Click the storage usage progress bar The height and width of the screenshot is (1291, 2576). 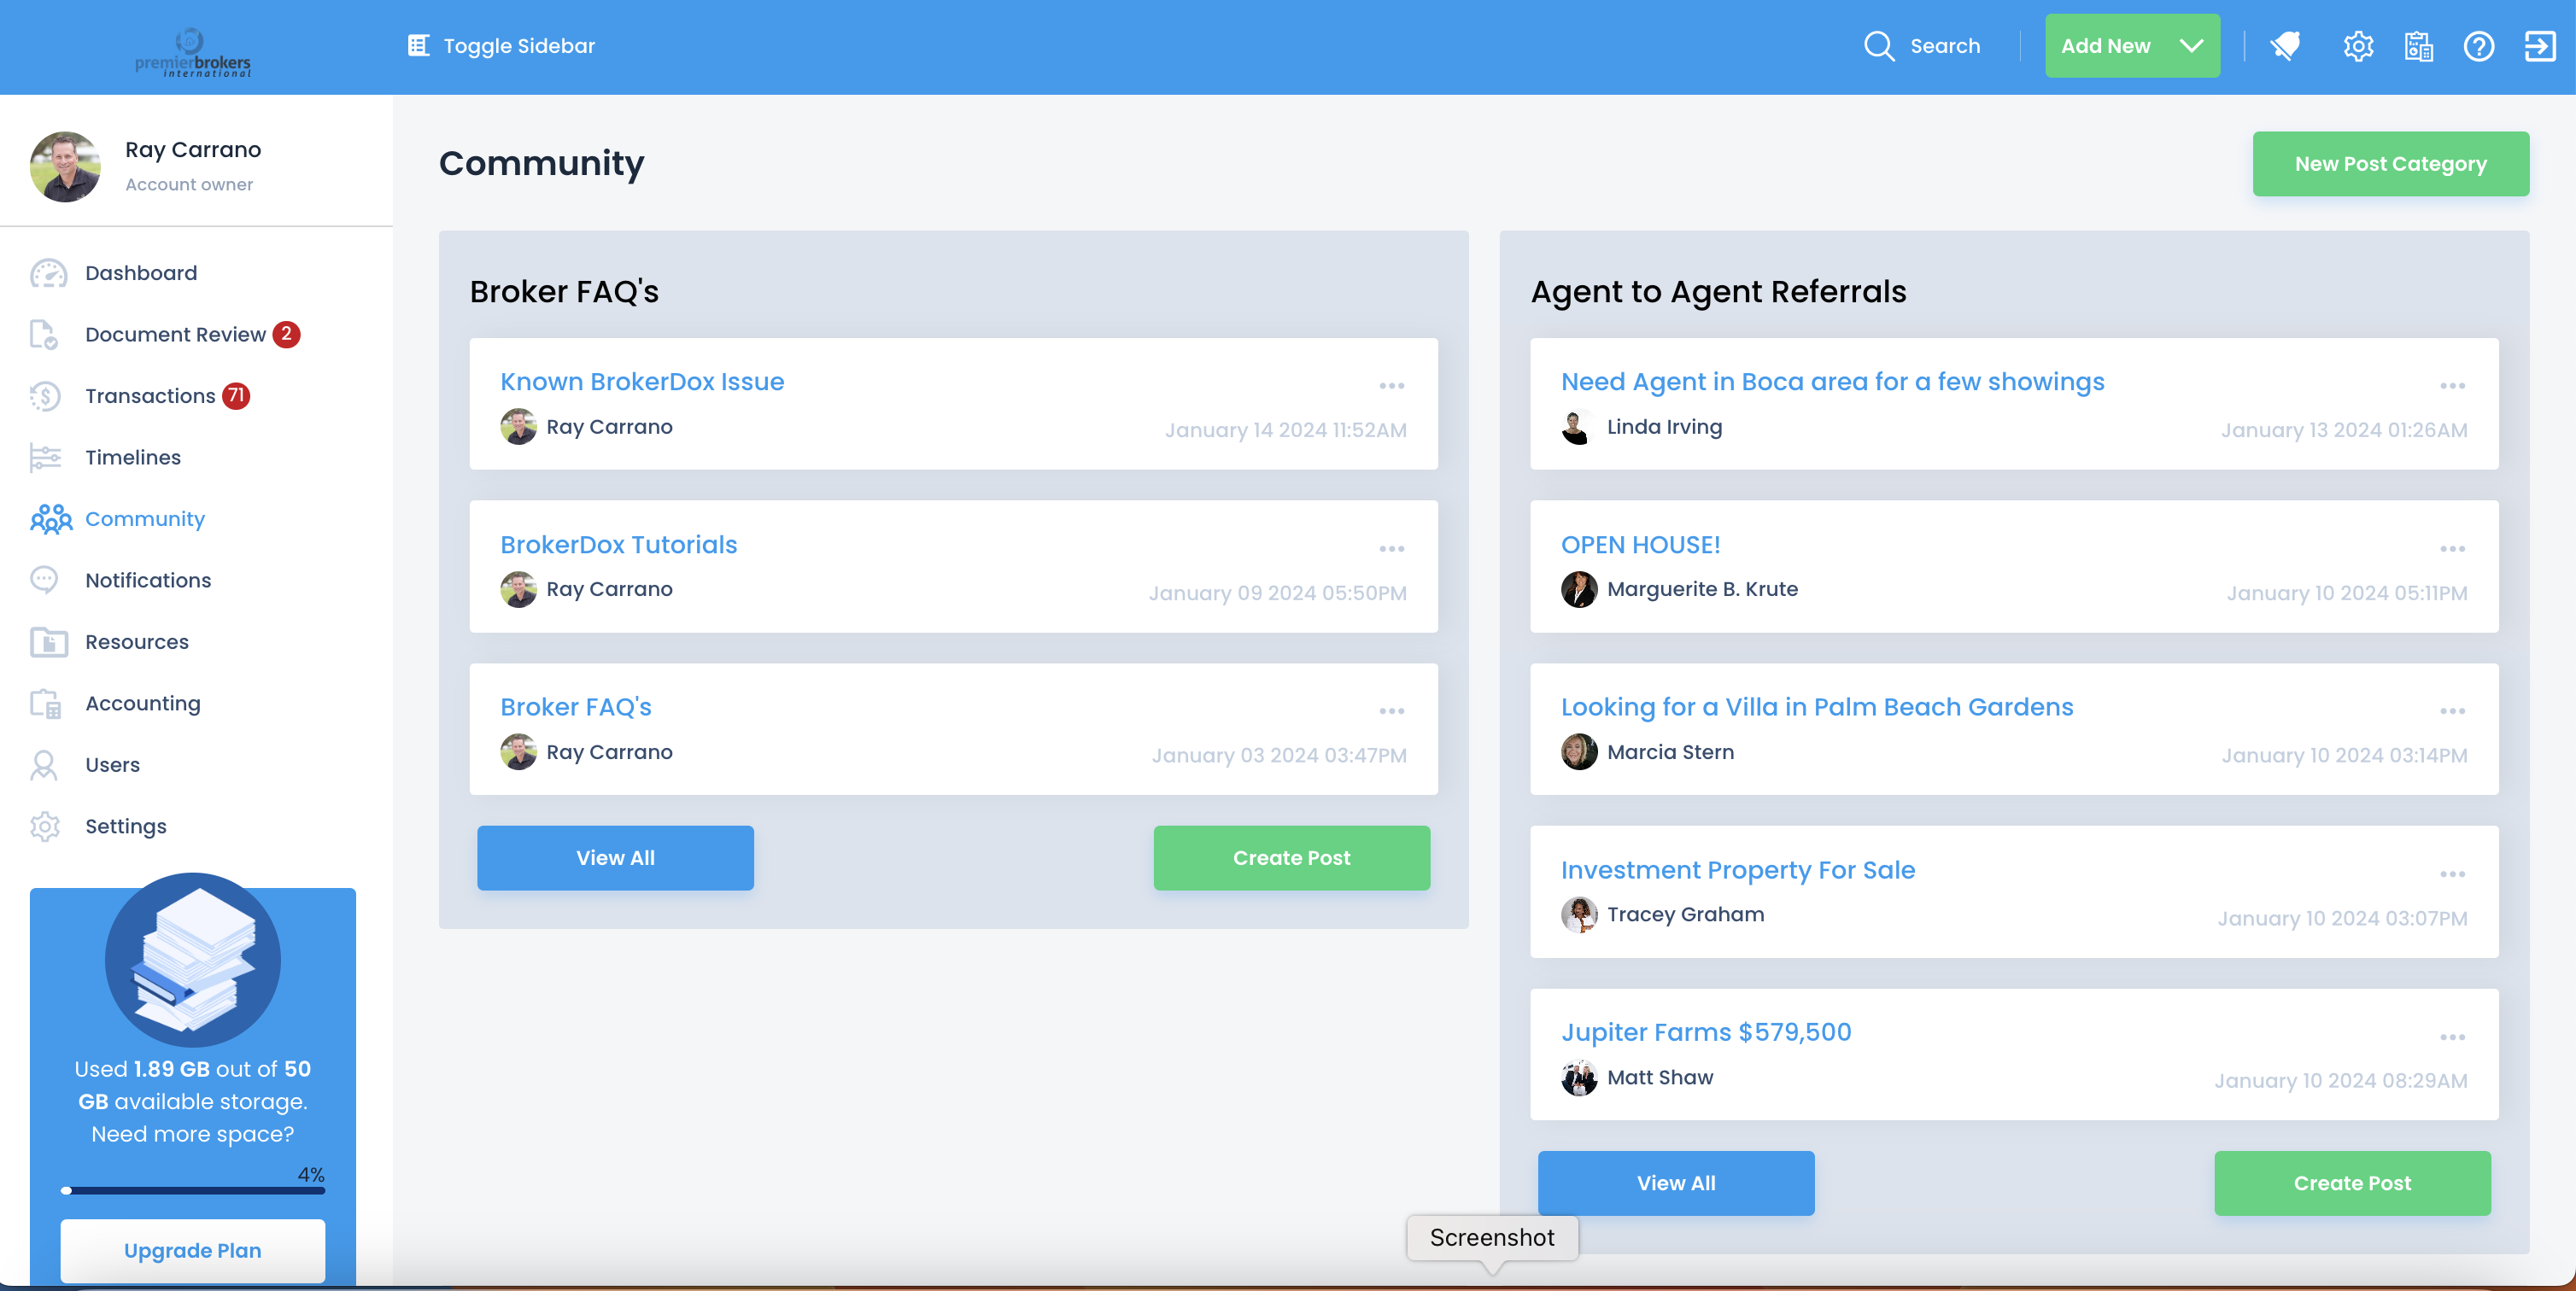click(193, 1190)
